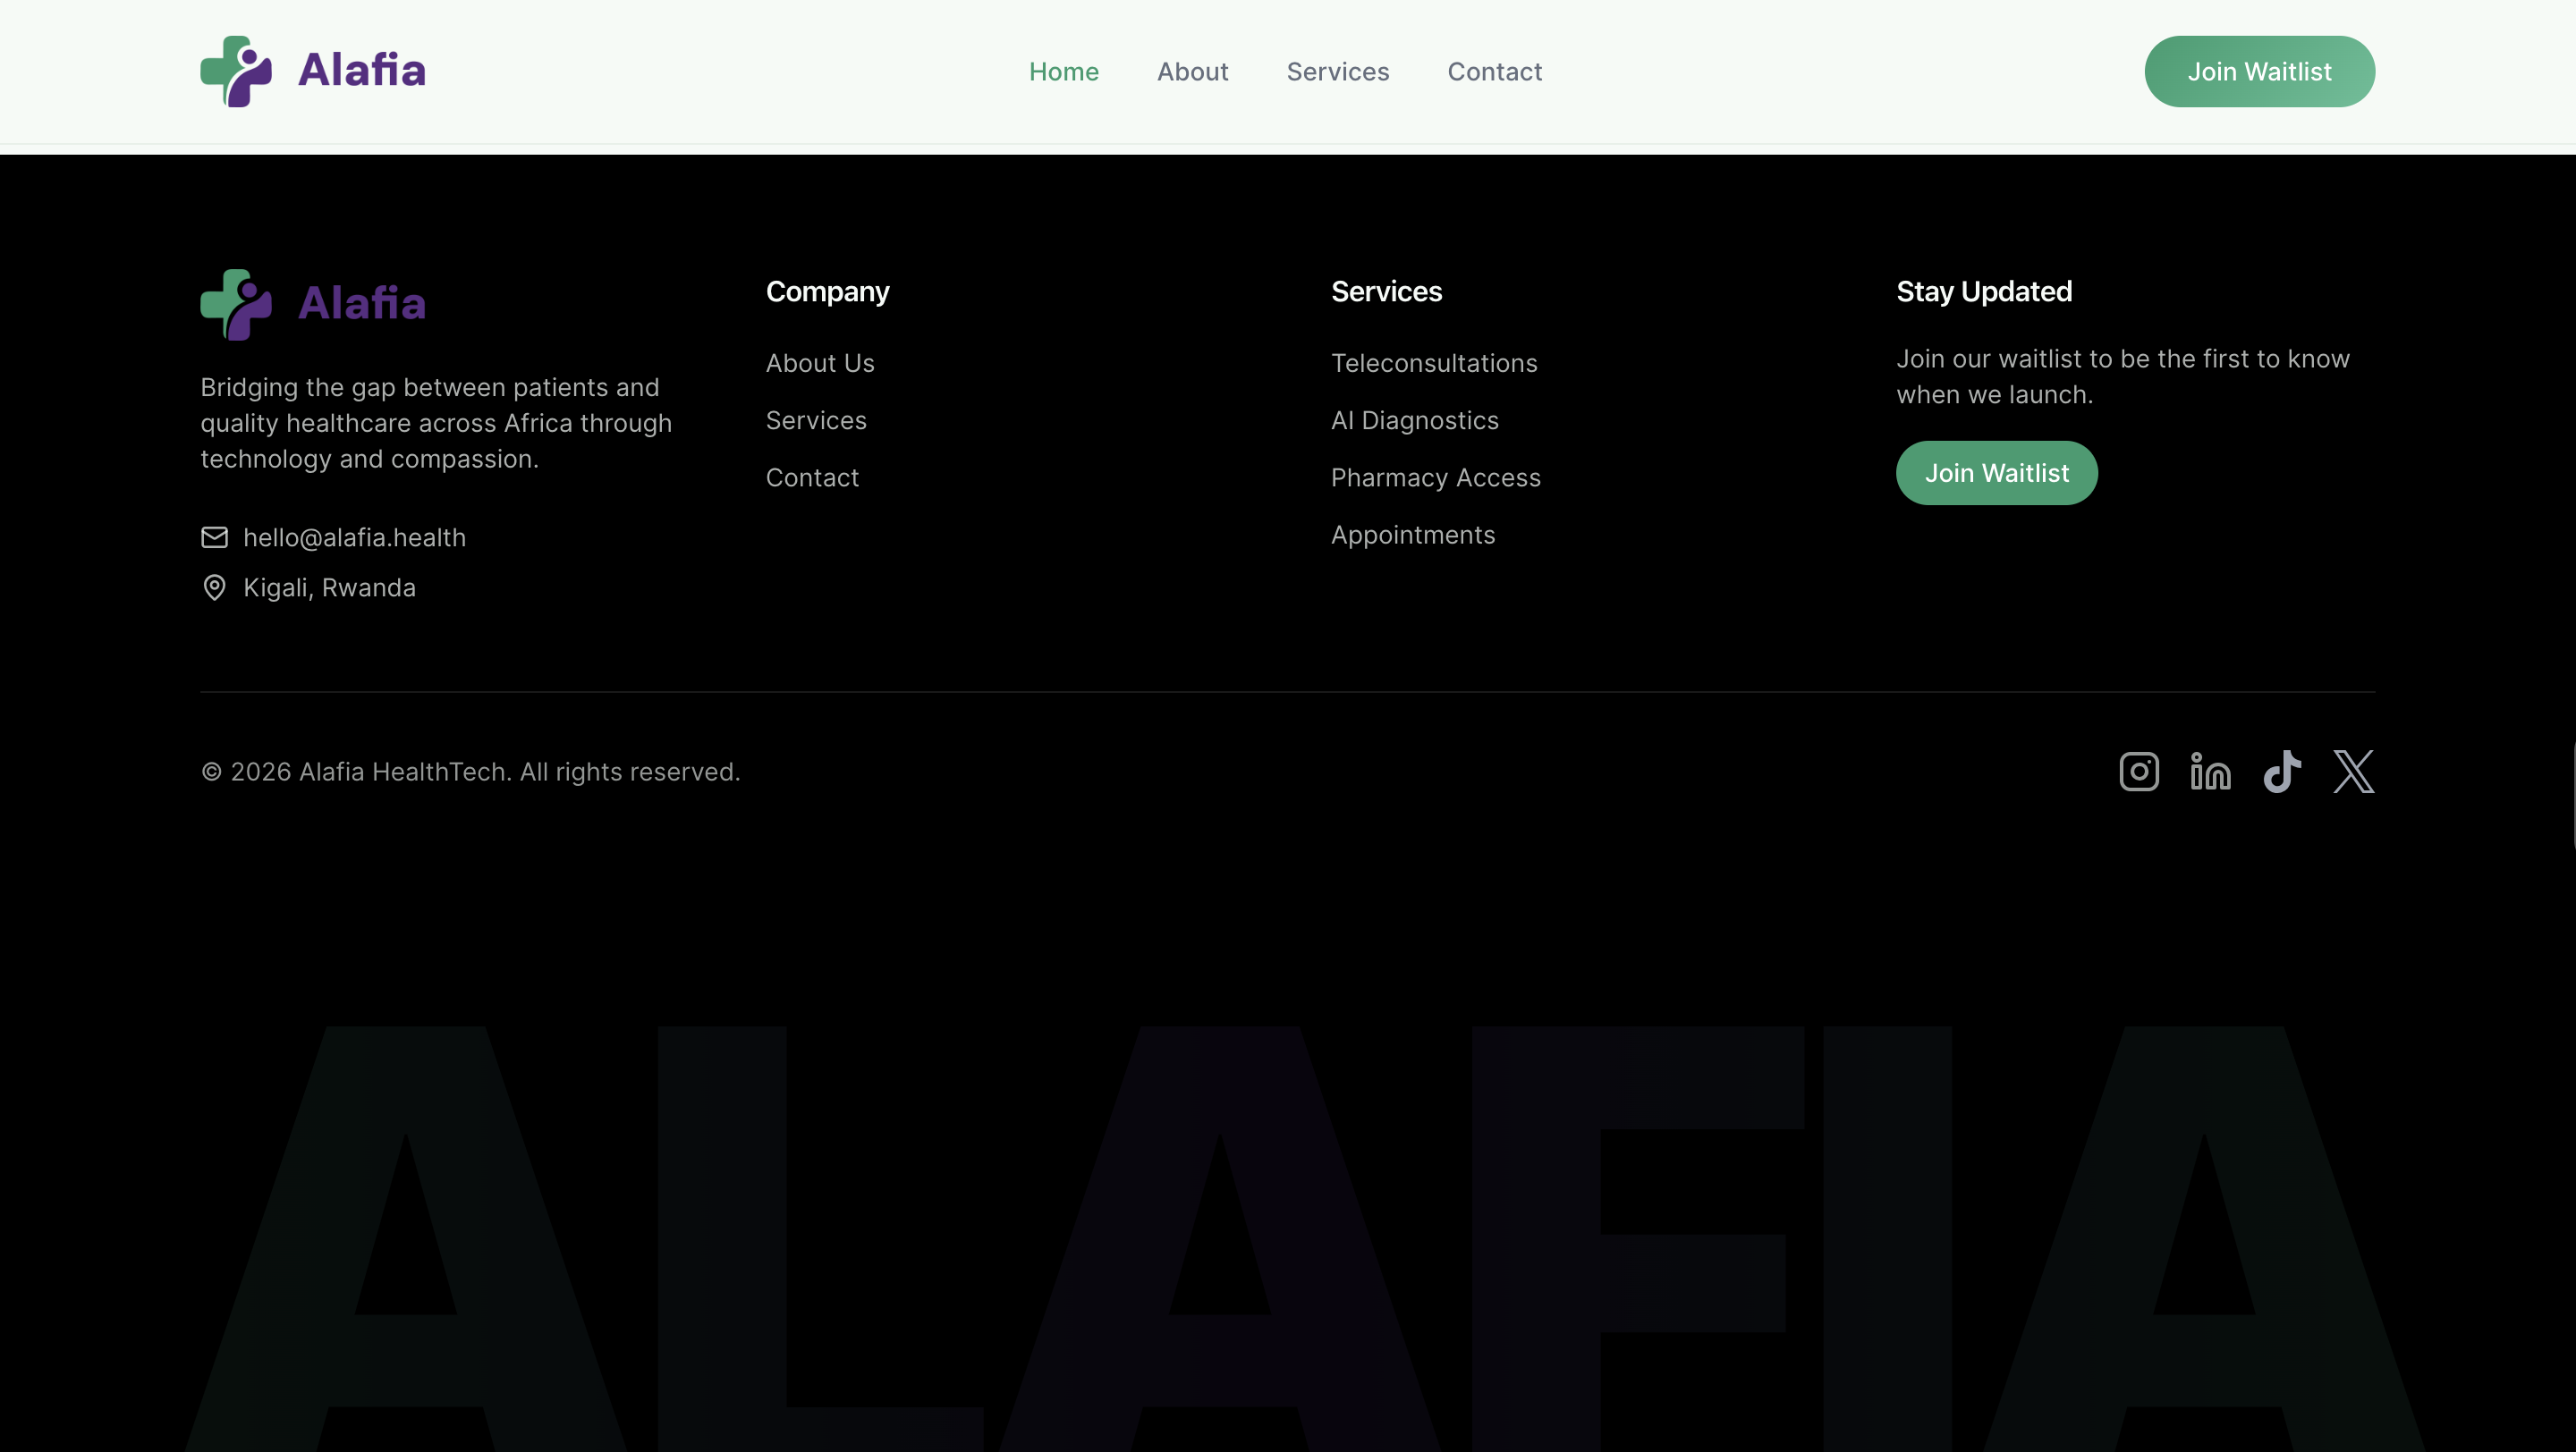Click the 'Bridging the gap' description paragraph
2576x1452 pixels.
[x=436, y=423]
